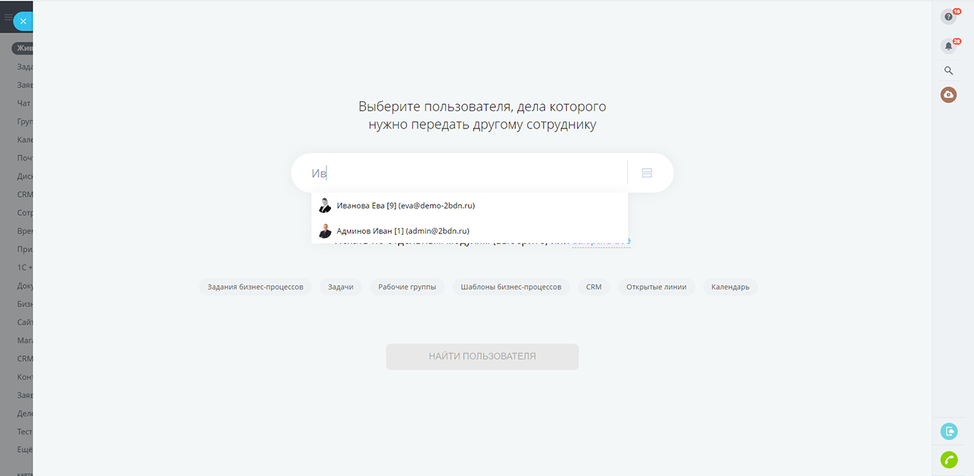Open the structure selector icon in search field

647,173
